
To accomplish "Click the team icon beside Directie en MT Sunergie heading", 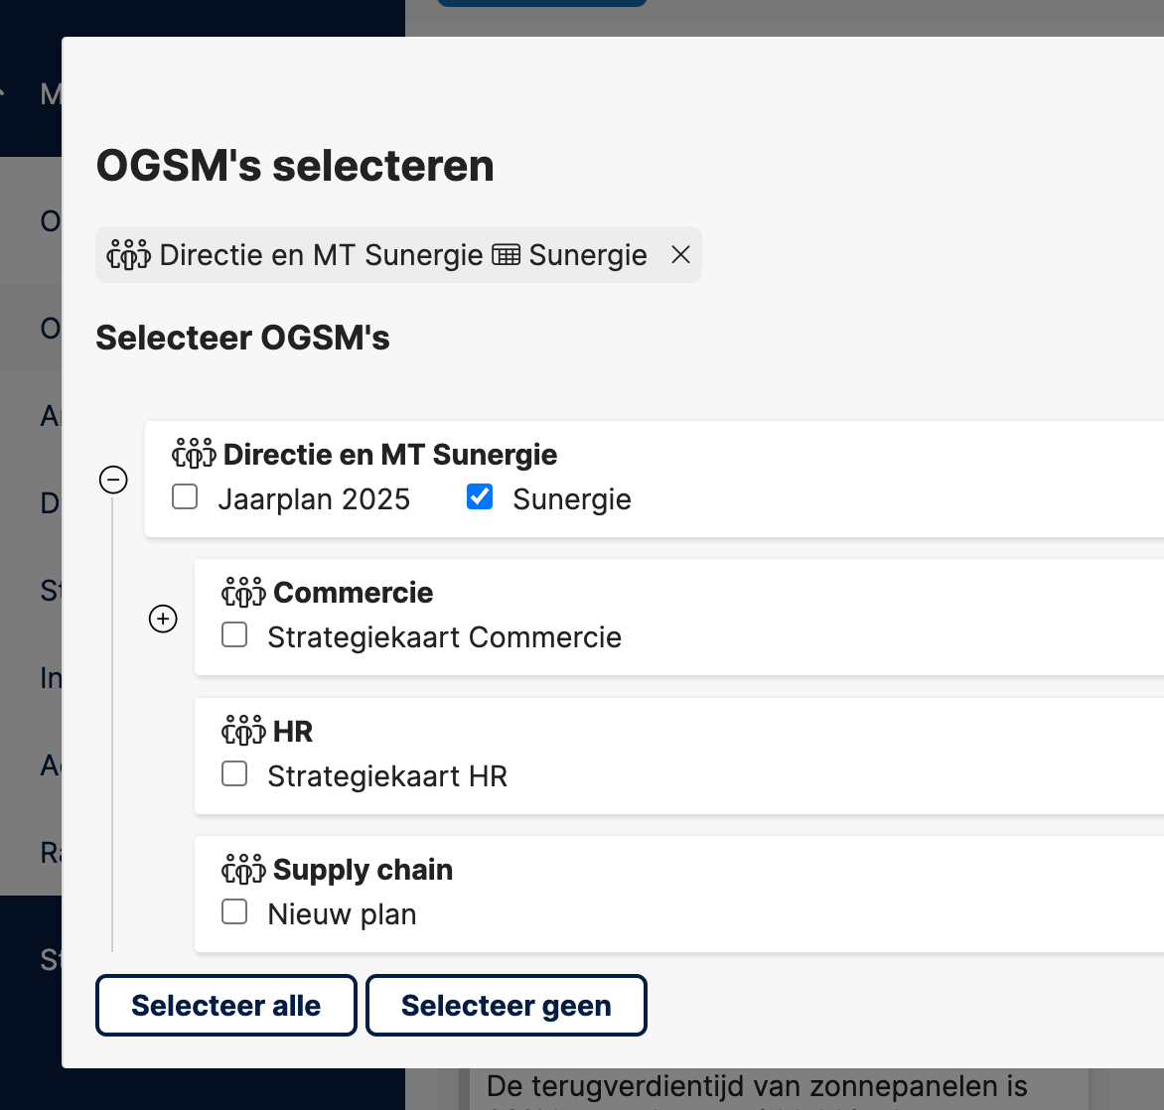I will (194, 454).
